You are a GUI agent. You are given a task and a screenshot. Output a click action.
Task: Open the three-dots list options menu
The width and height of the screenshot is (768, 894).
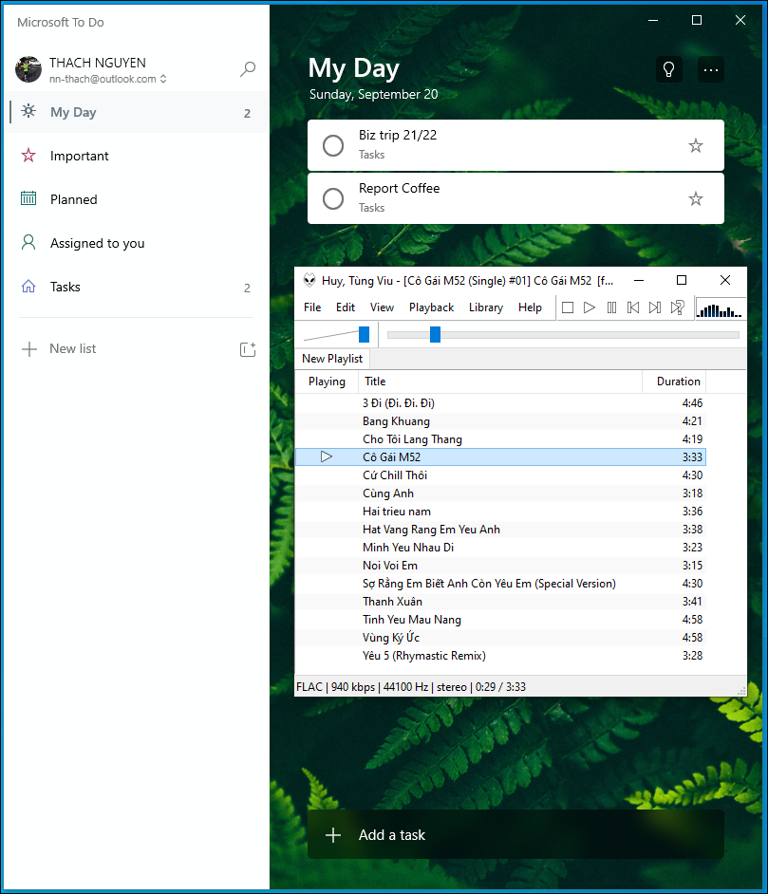pos(710,69)
